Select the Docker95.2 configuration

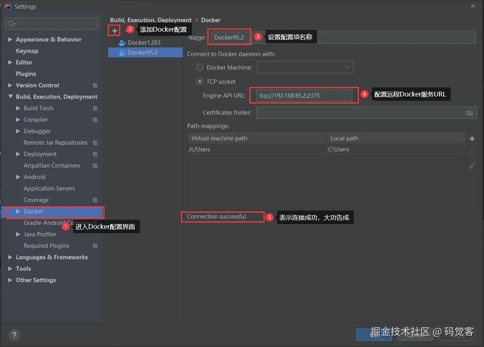pyautogui.click(x=145, y=53)
